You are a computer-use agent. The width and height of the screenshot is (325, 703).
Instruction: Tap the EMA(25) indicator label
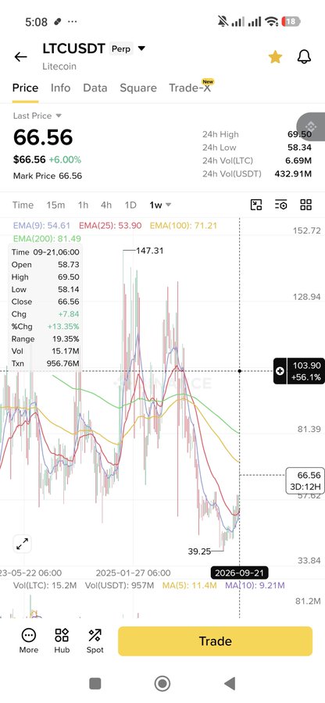pyautogui.click(x=110, y=226)
